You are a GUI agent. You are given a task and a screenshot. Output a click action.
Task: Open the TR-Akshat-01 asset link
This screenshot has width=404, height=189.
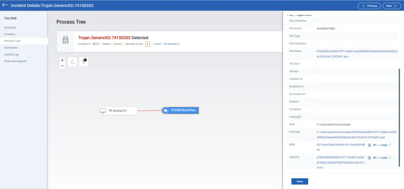coord(171,44)
